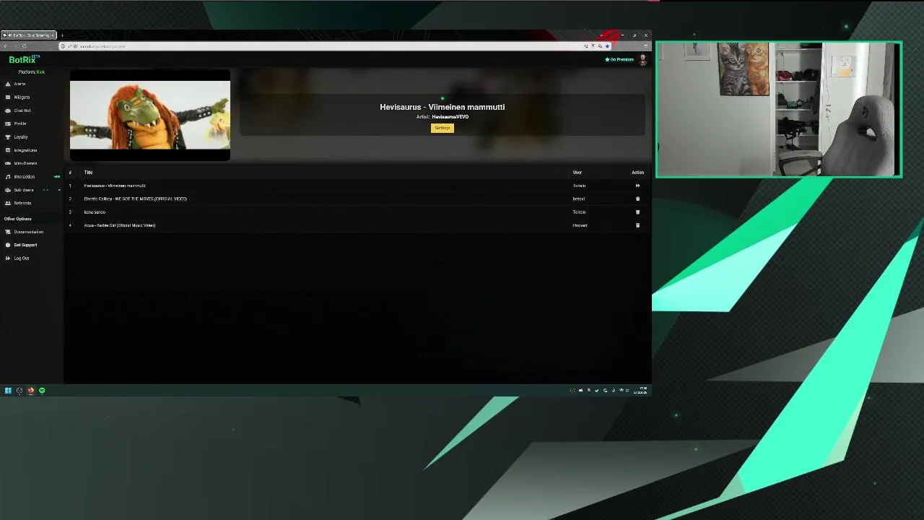Delete Aqua Barbie Girl from queue
This screenshot has width=924, height=520.
637,225
